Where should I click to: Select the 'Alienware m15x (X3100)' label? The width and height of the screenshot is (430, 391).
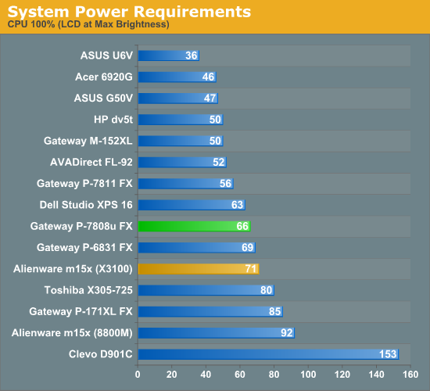pyautogui.click(x=73, y=269)
